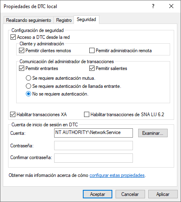Select the Seguridad tab
Image resolution: width=181 pixels, height=202 pixels.
point(86,19)
